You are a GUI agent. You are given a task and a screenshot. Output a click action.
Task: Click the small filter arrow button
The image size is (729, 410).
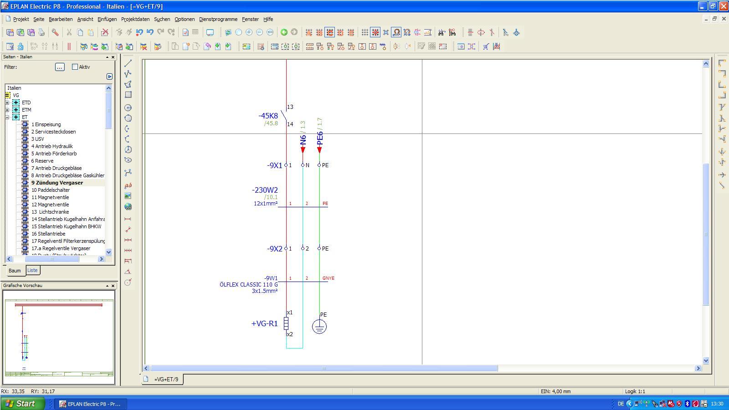click(x=109, y=77)
